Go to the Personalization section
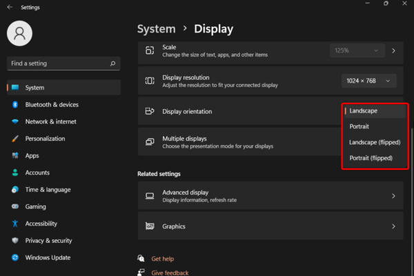 click(x=63, y=139)
